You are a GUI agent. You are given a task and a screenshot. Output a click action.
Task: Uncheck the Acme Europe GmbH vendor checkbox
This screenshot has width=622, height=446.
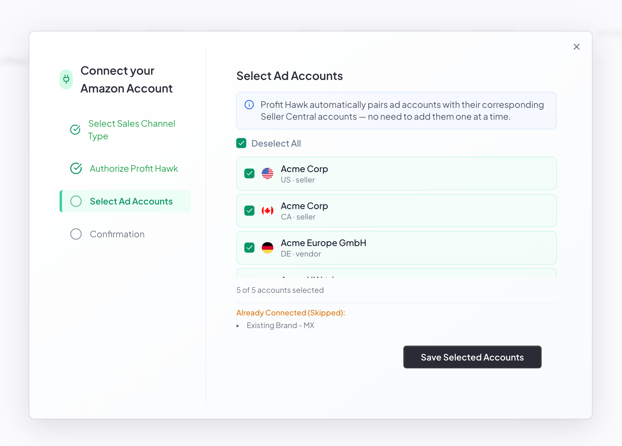pyautogui.click(x=249, y=248)
